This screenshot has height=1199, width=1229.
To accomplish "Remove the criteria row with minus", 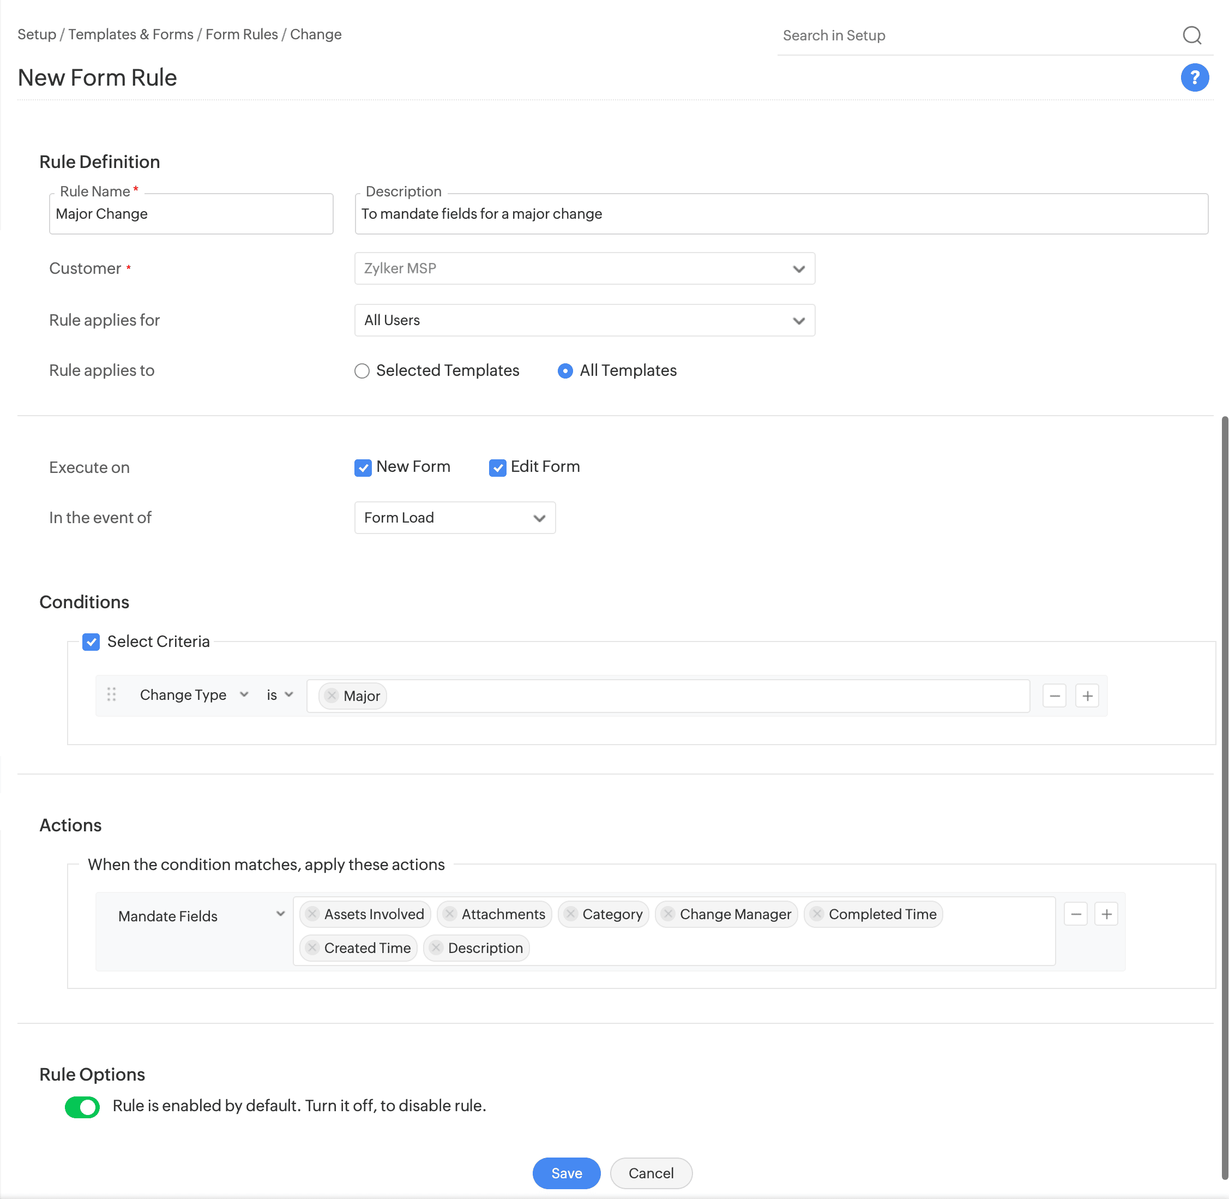I will click(x=1054, y=695).
